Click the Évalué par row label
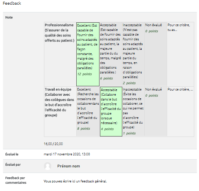199x191 pixels. click(x=13, y=165)
